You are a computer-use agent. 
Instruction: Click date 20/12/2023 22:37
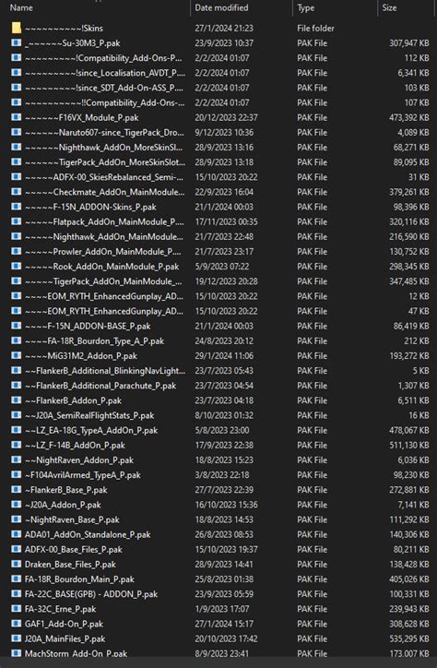pos(227,117)
